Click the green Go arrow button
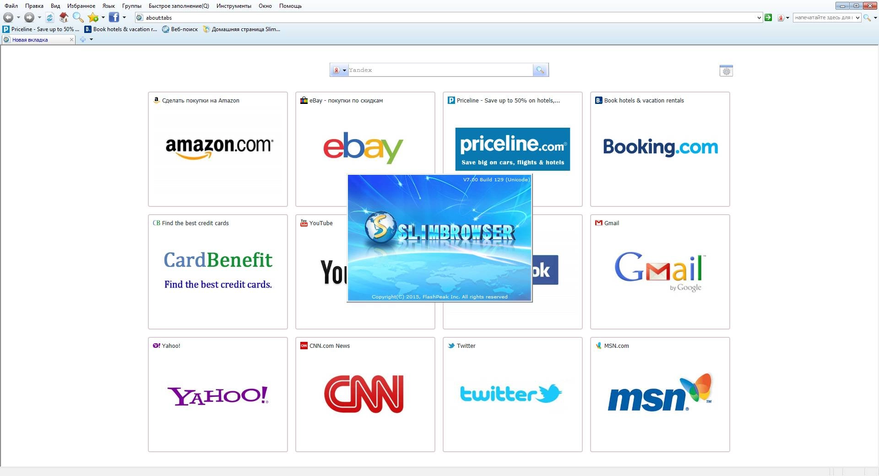 [768, 17]
